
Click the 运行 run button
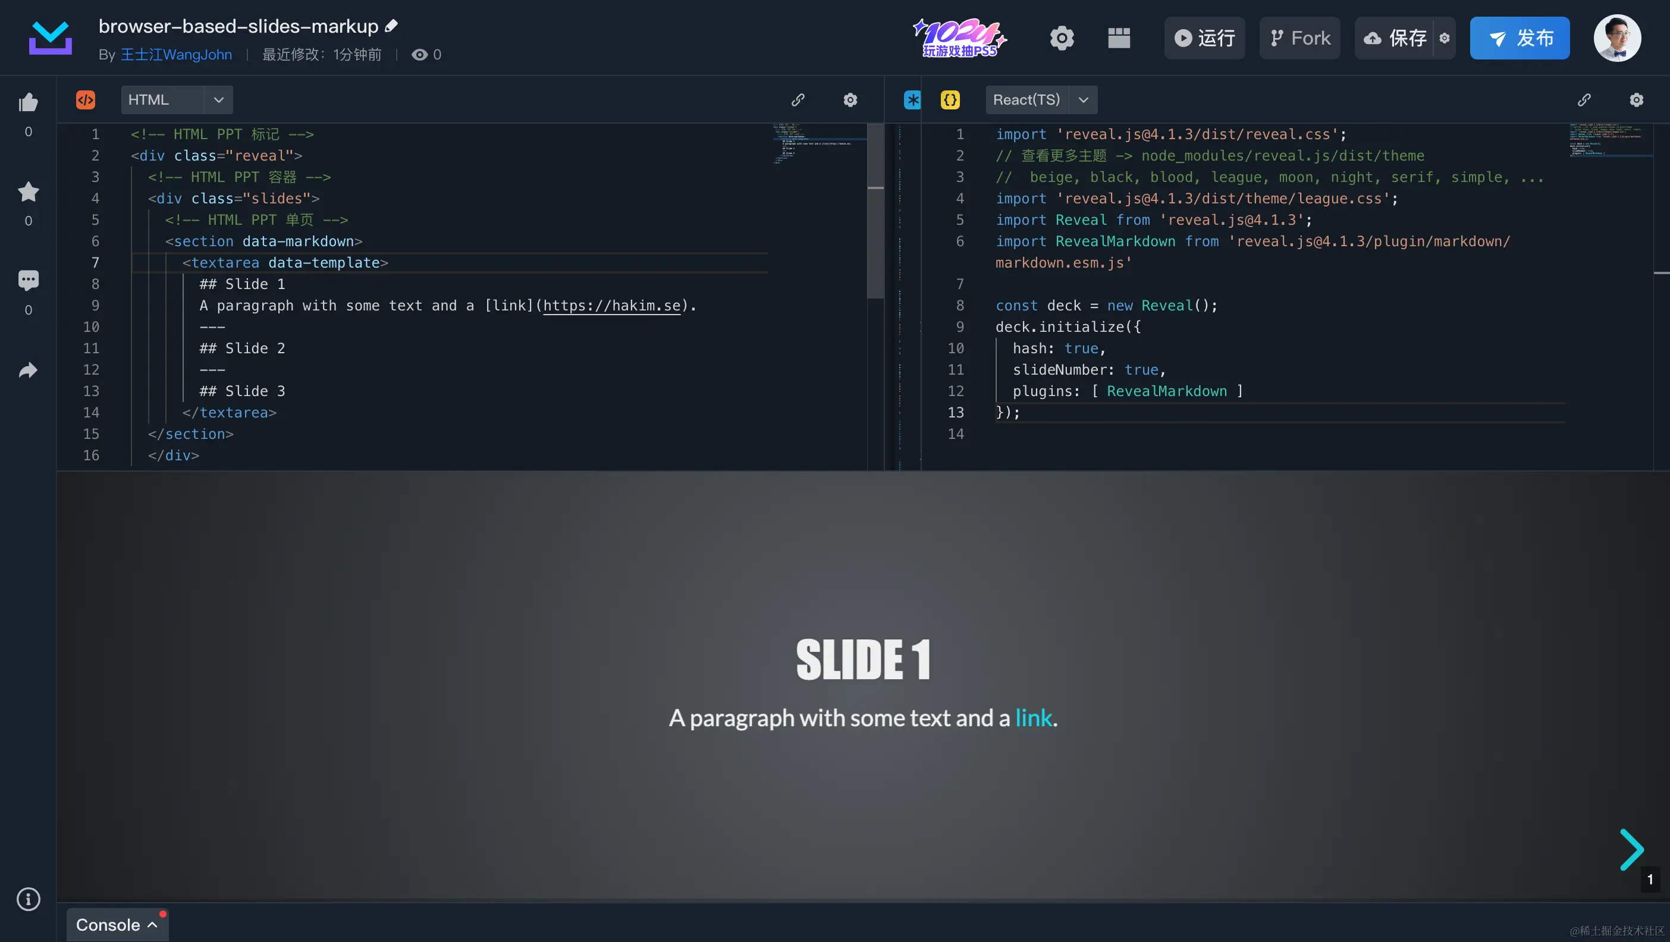point(1204,37)
